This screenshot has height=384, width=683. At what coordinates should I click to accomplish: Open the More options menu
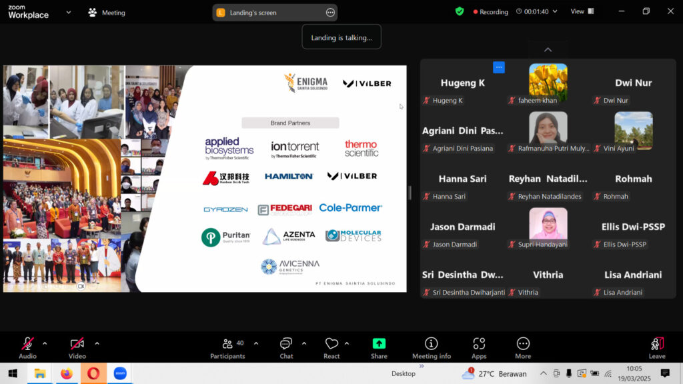coord(523,348)
